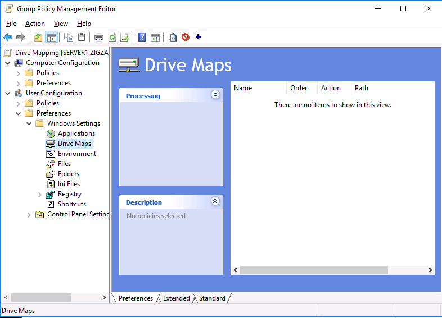The width and height of the screenshot is (442, 318).
Task: Click the Files icon in tree
Action: 51,164
